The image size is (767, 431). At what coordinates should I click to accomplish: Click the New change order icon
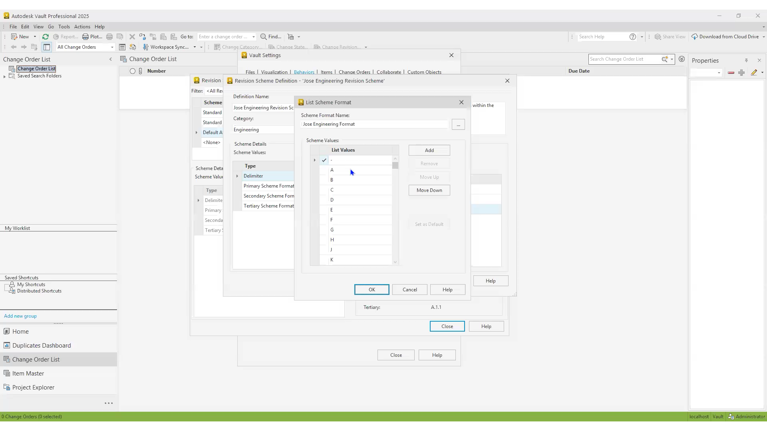click(x=14, y=37)
